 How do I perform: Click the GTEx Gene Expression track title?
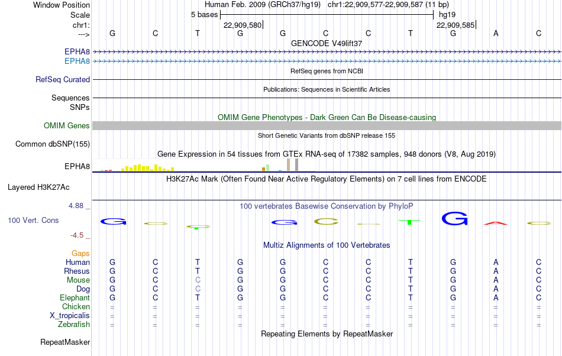[327, 154]
